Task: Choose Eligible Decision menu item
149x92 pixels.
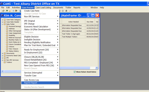Action: [40, 37]
